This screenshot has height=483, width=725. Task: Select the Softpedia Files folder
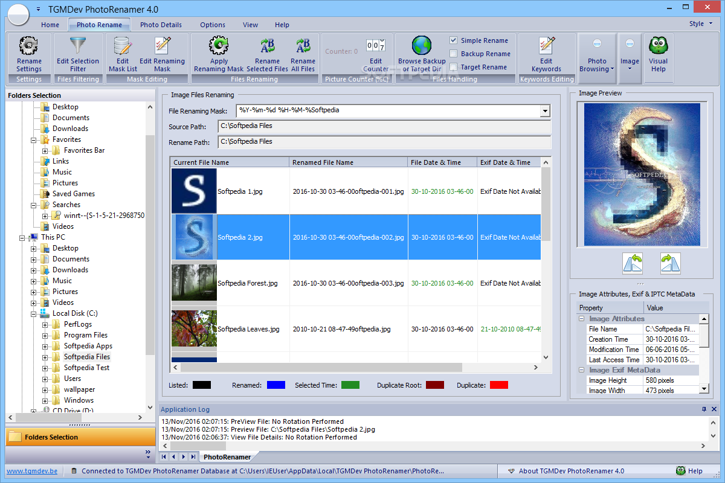87,357
